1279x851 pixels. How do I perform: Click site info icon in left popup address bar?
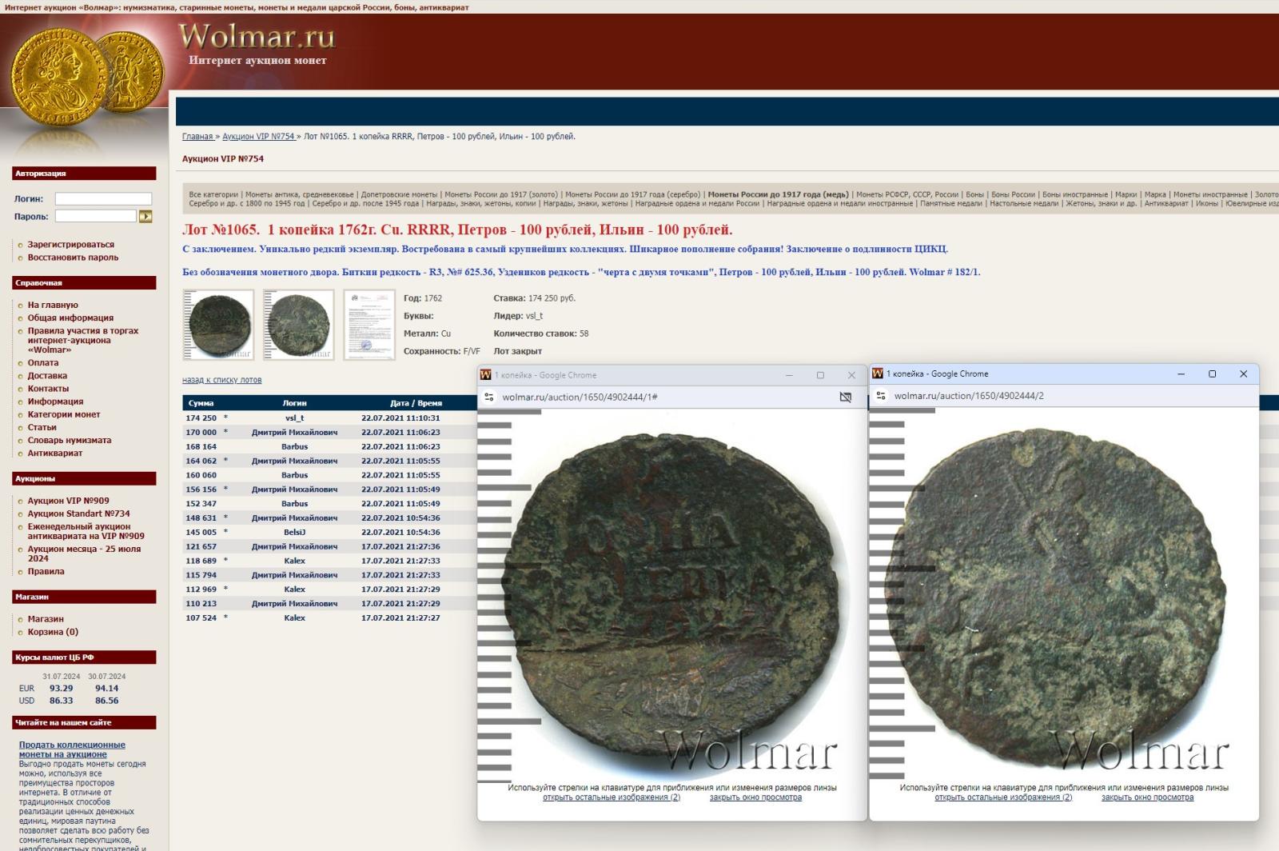[489, 397]
